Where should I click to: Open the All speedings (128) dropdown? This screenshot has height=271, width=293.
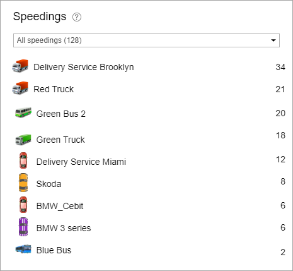coord(146,40)
